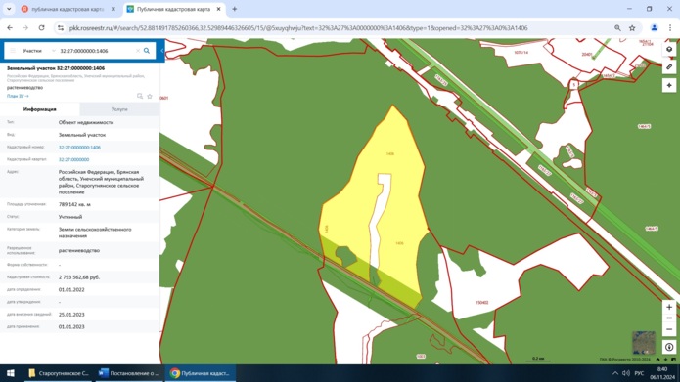Switch to the Услуги tab

(x=119, y=109)
